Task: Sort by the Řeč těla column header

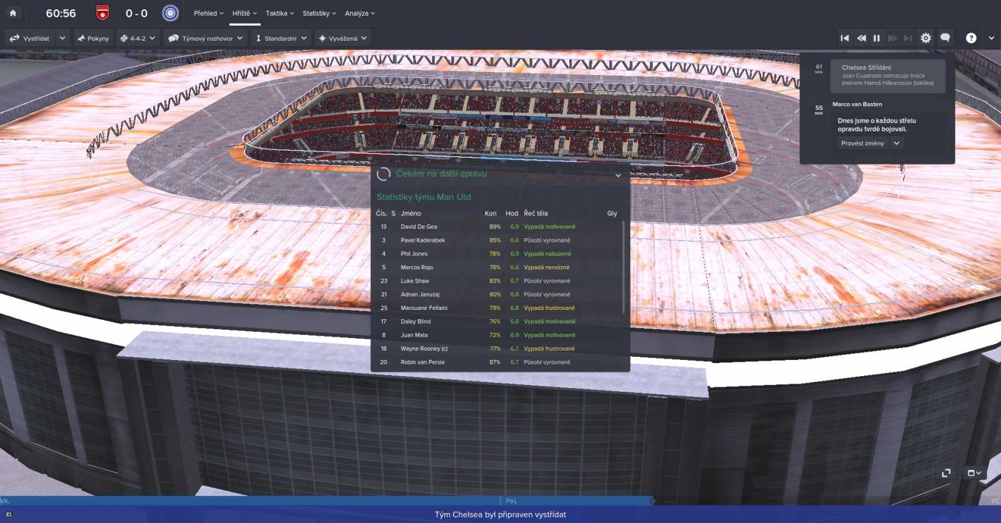Action: pyautogui.click(x=536, y=213)
